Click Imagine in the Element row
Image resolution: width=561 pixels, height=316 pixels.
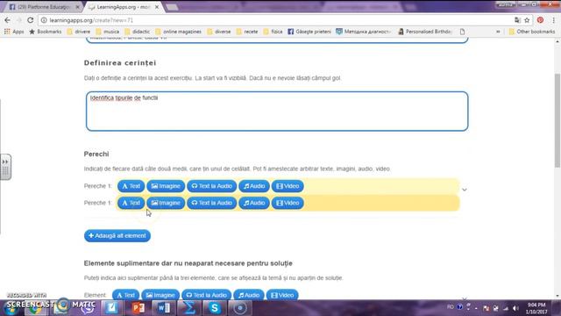[x=160, y=295]
